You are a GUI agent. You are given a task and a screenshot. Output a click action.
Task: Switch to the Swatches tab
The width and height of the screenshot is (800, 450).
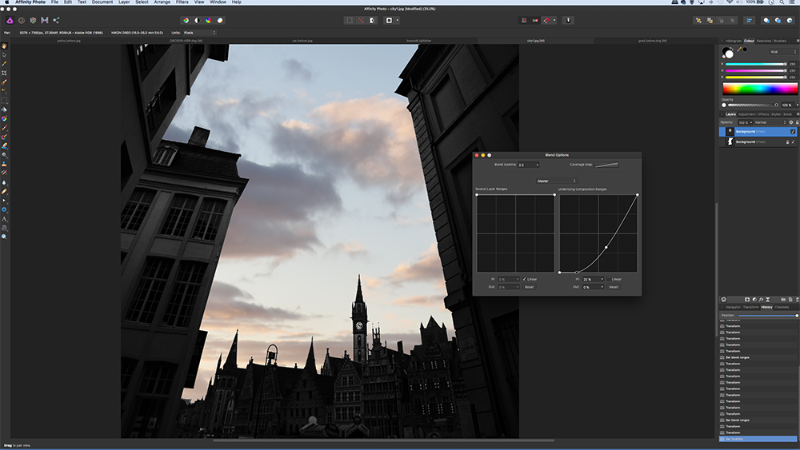click(x=763, y=41)
